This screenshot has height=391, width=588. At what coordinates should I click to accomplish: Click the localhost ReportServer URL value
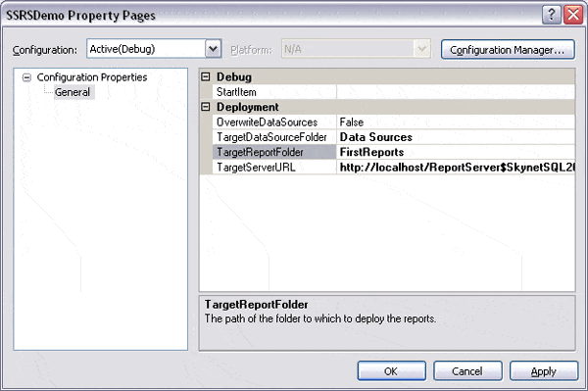coord(456,167)
